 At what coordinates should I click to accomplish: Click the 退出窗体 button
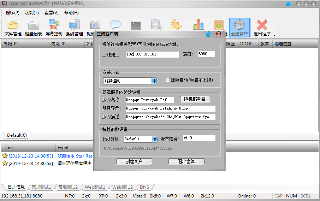(186, 162)
